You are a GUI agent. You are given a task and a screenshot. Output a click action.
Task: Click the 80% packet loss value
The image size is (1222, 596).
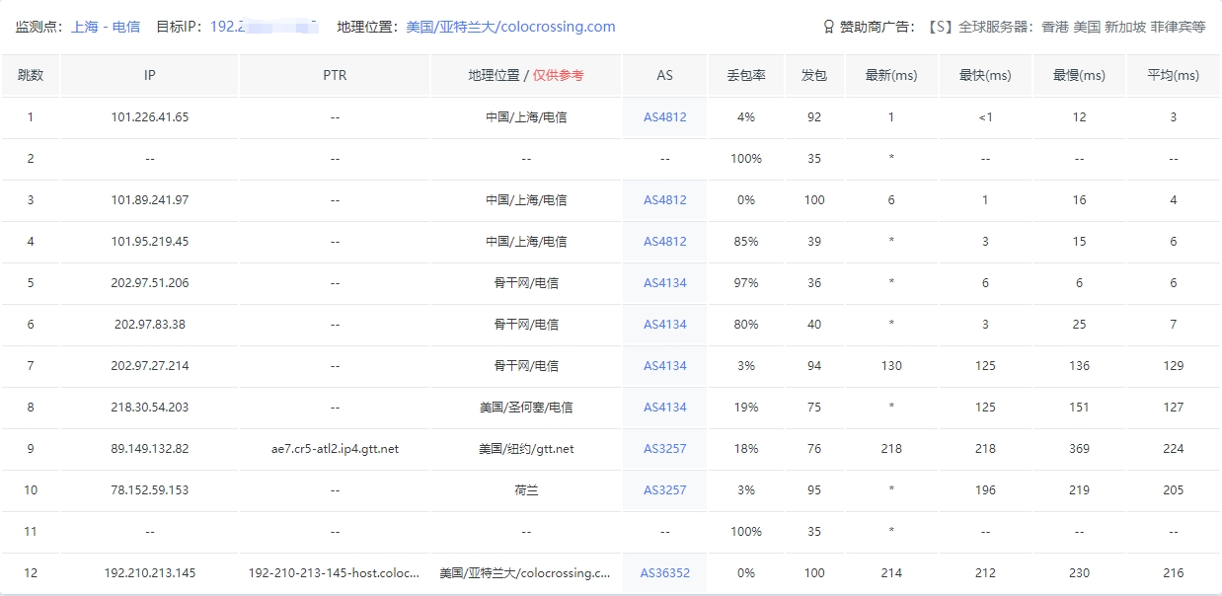746,324
